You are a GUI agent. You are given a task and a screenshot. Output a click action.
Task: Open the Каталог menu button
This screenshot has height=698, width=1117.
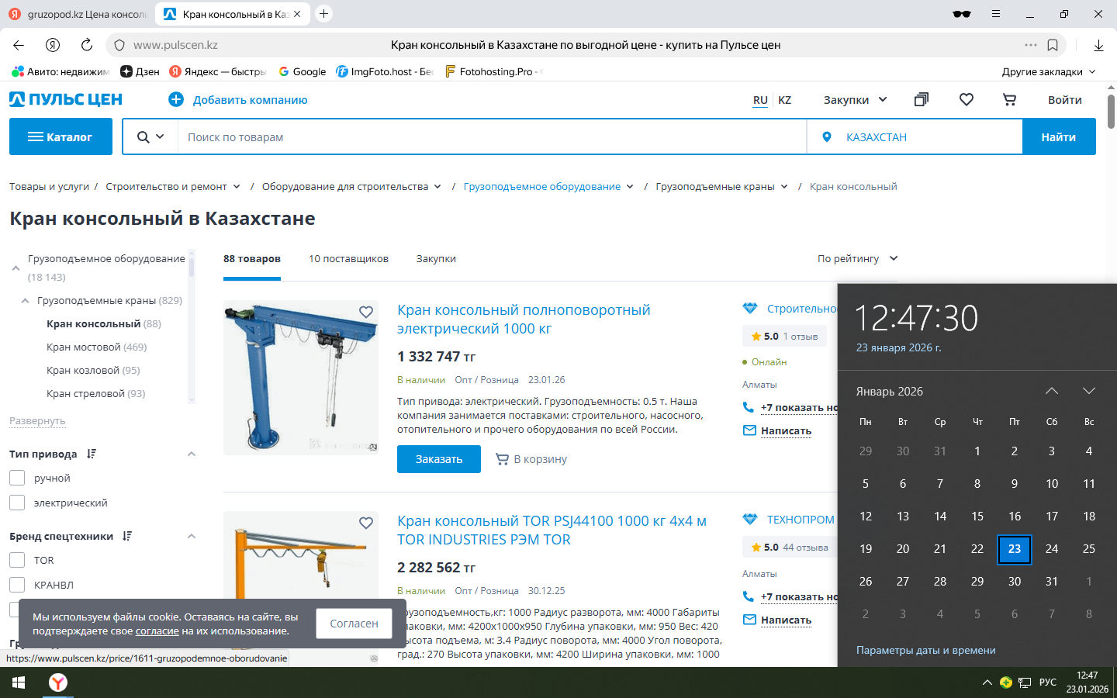pos(61,136)
